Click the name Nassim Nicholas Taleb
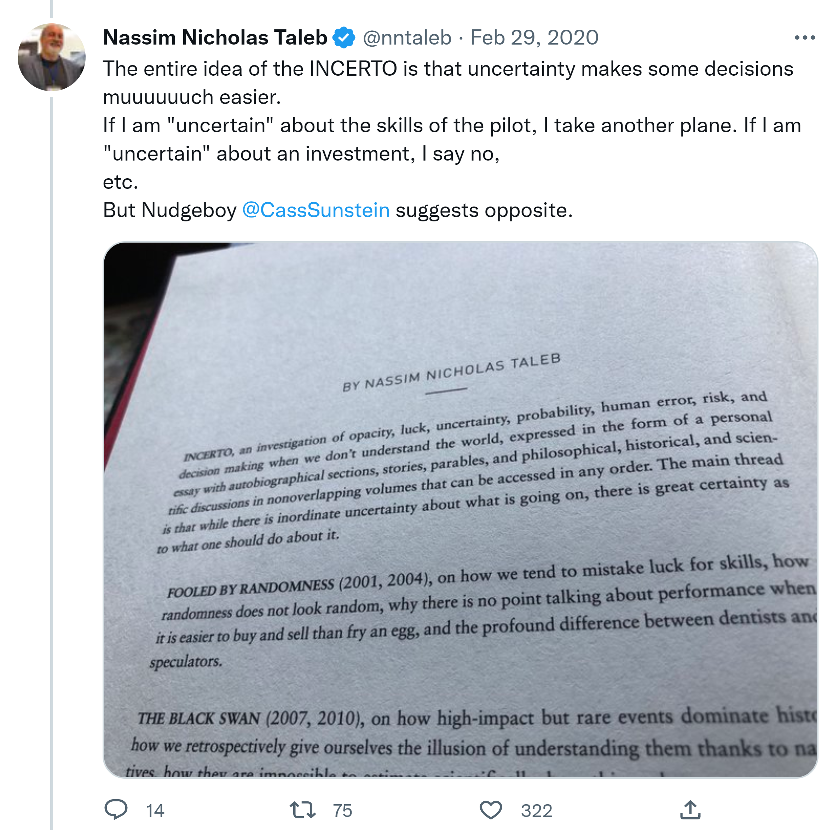Viewport: 833px width, 830px height. (x=215, y=37)
